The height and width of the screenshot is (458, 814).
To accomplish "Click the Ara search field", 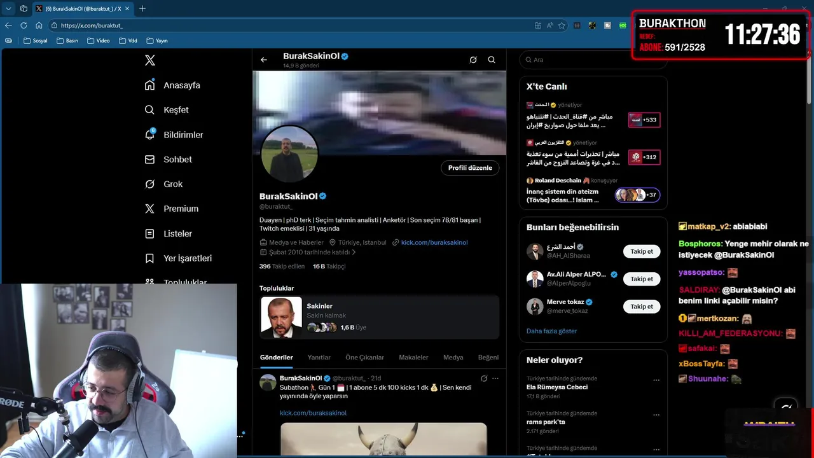I will (593, 60).
